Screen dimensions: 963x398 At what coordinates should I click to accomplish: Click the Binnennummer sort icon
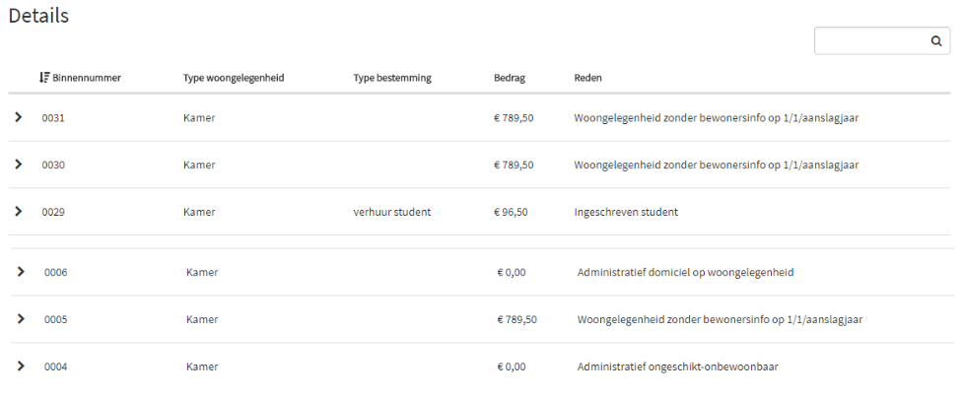[x=44, y=78]
